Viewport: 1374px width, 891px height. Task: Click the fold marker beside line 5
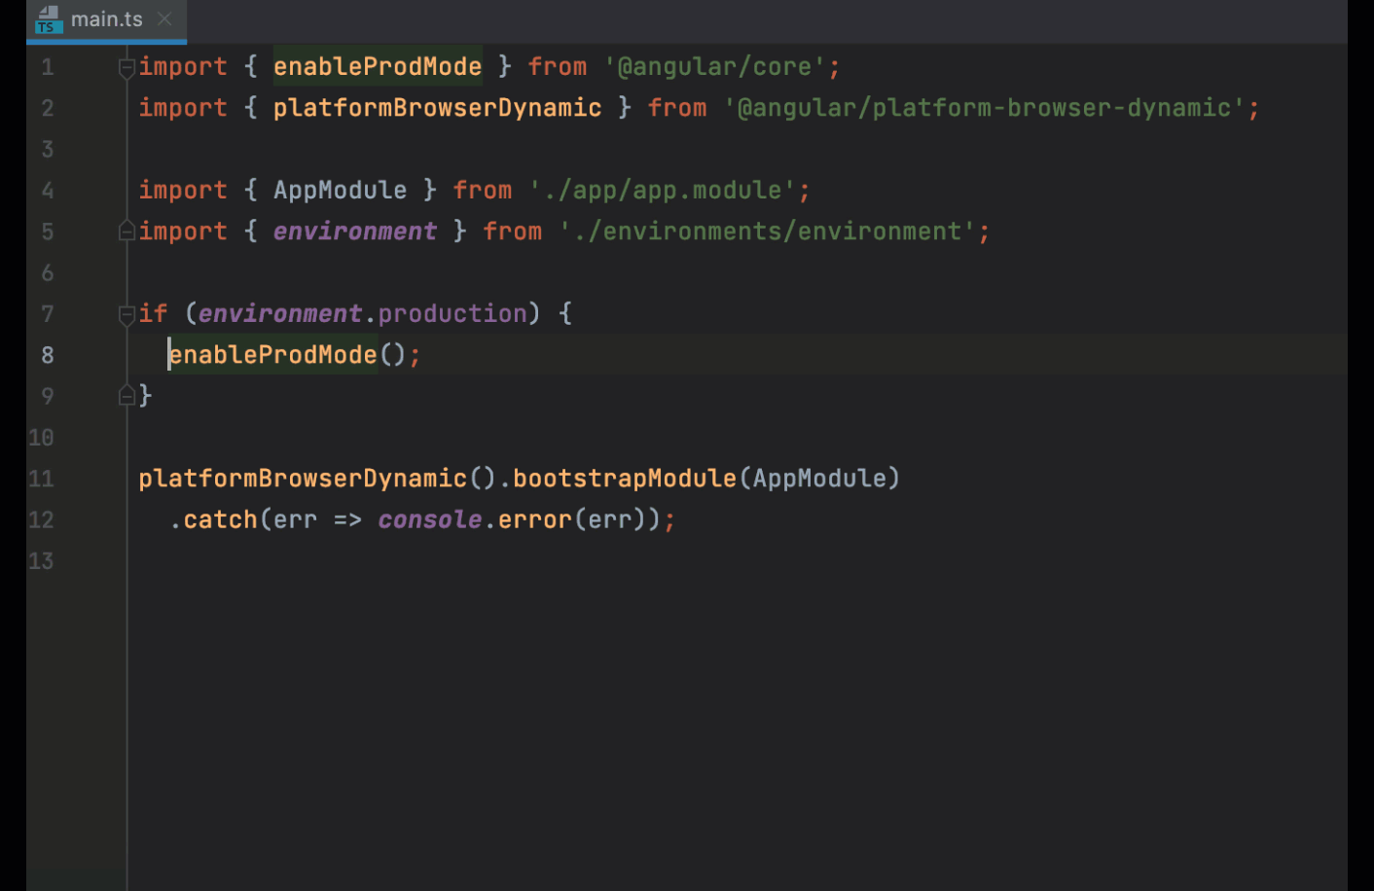(x=127, y=230)
